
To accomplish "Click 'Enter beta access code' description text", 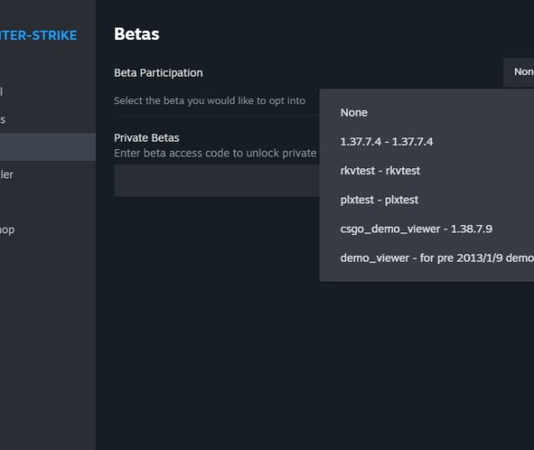I will 215,153.
